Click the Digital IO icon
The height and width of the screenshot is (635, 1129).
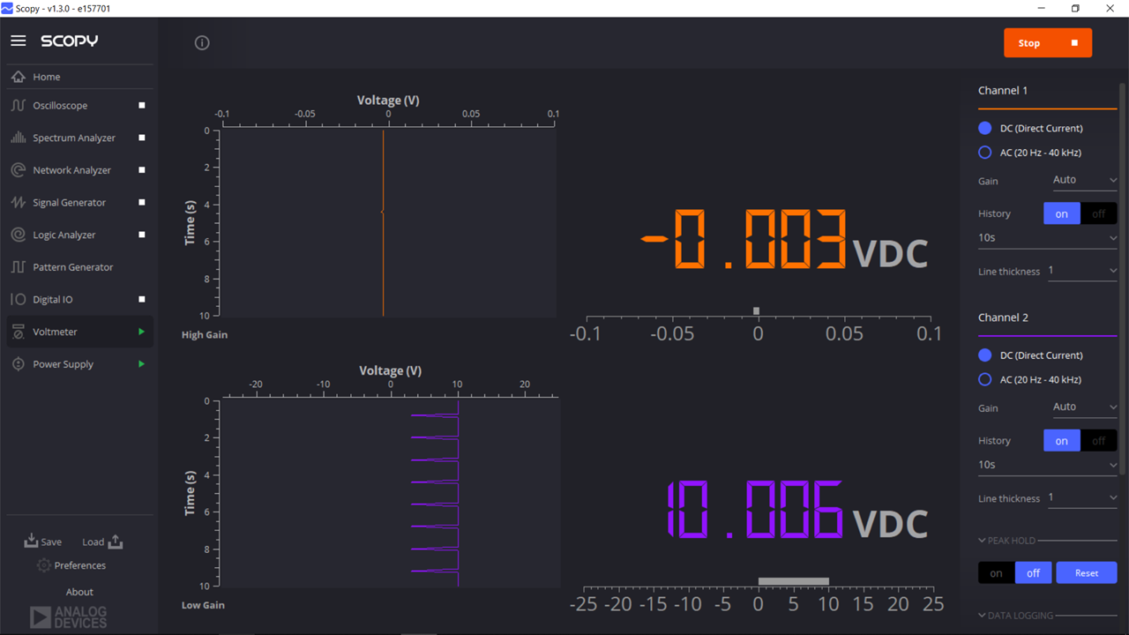coord(19,300)
